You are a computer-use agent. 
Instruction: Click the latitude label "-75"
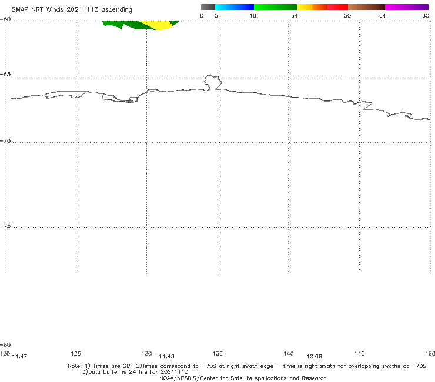[5, 226]
